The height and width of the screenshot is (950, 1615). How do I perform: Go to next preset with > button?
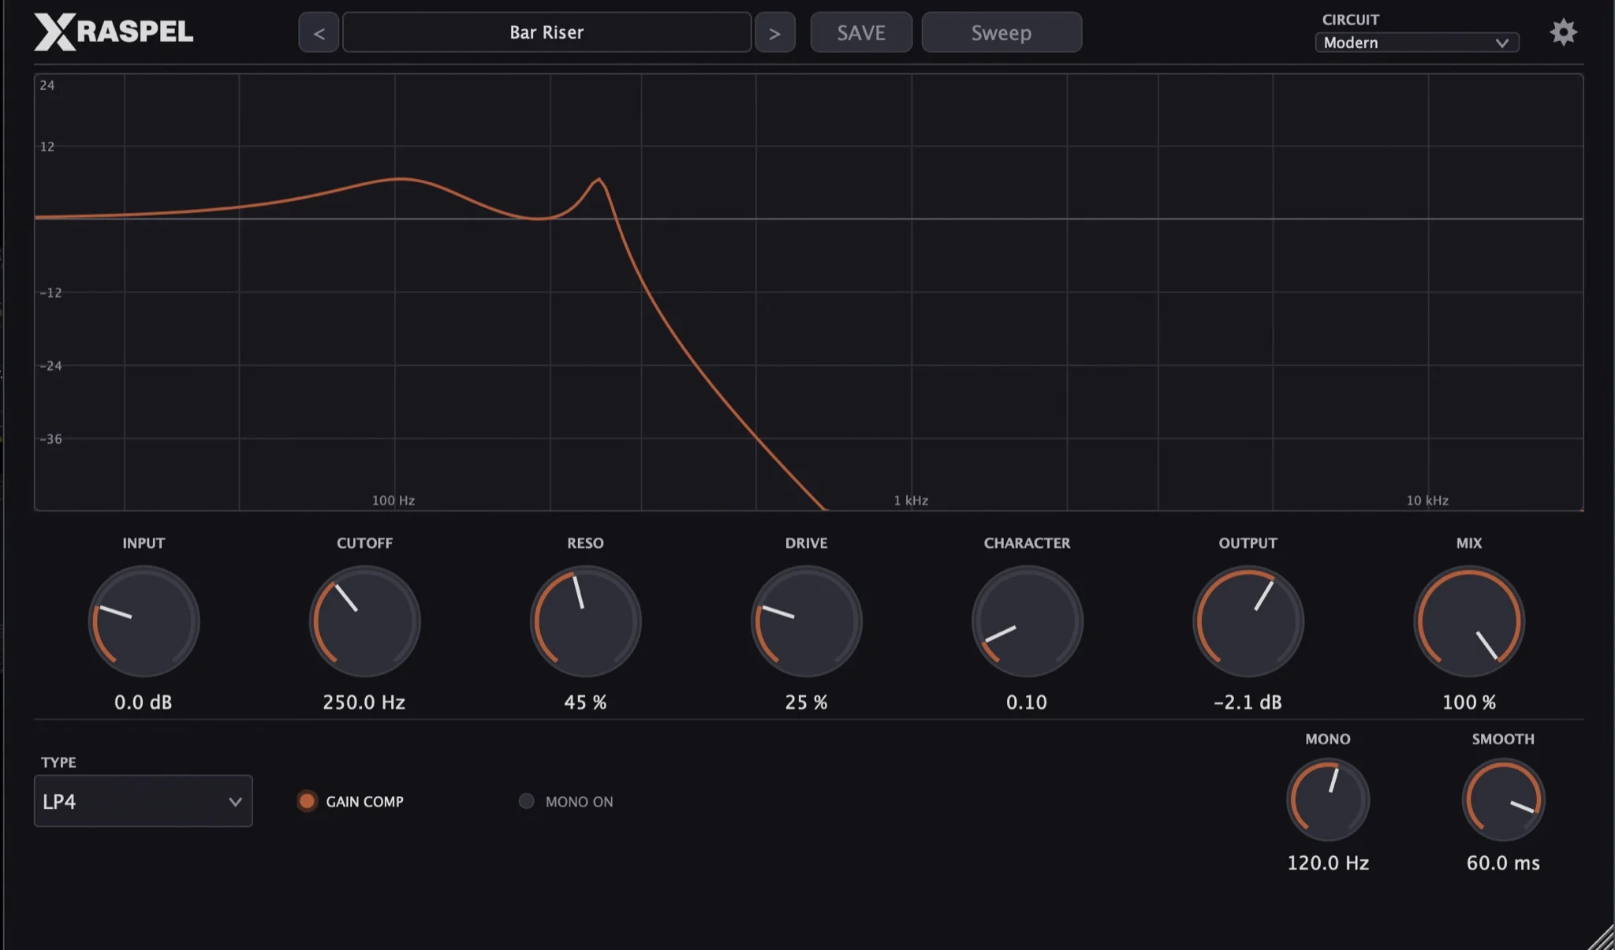(774, 32)
